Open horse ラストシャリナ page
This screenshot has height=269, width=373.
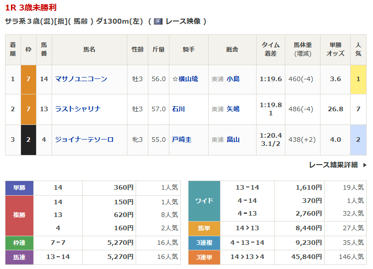click(x=78, y=109)
